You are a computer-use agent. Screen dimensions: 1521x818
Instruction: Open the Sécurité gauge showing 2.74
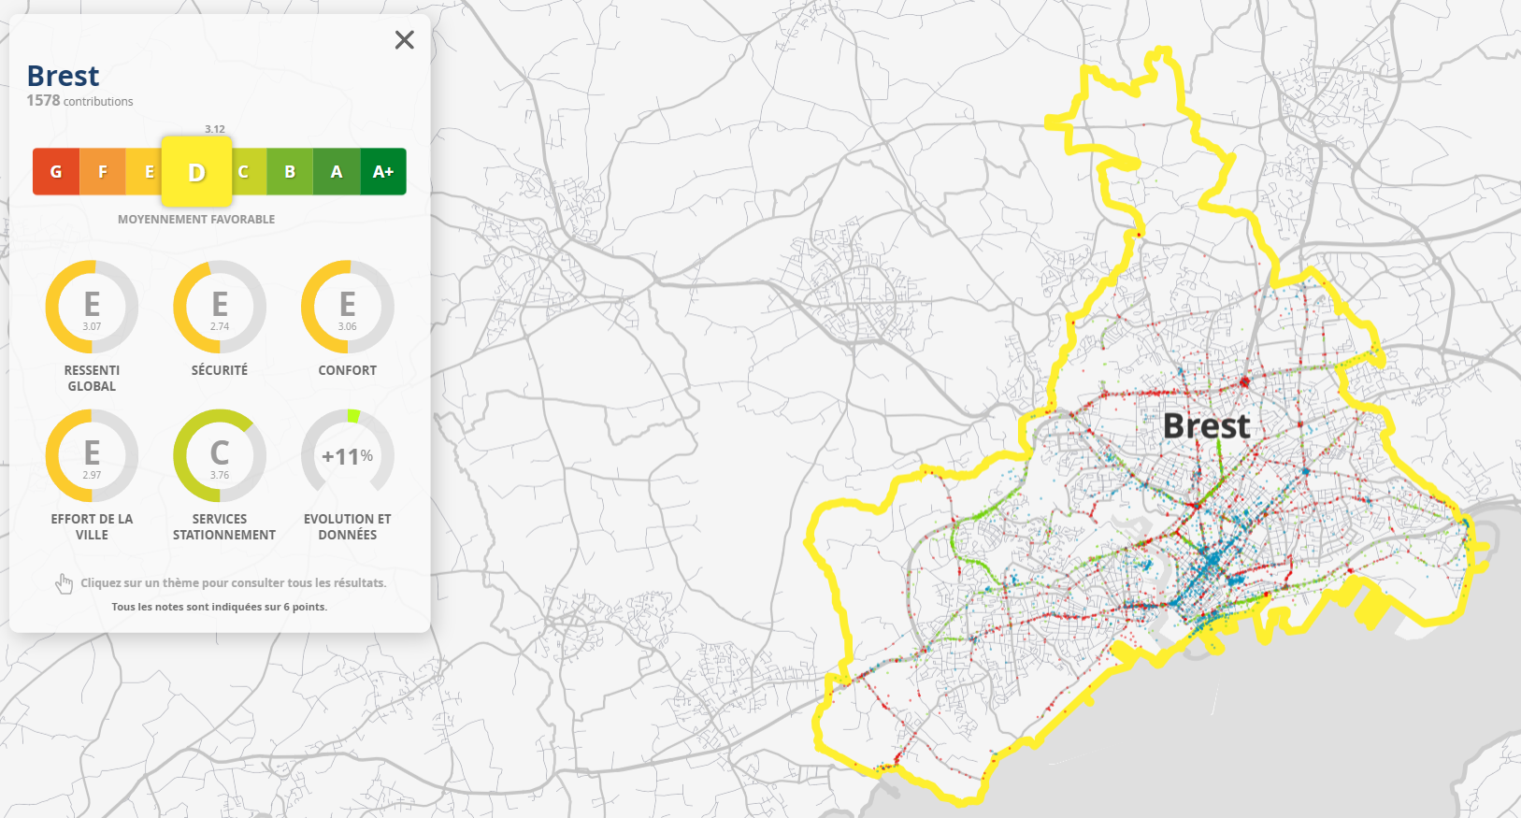[220, 307]
